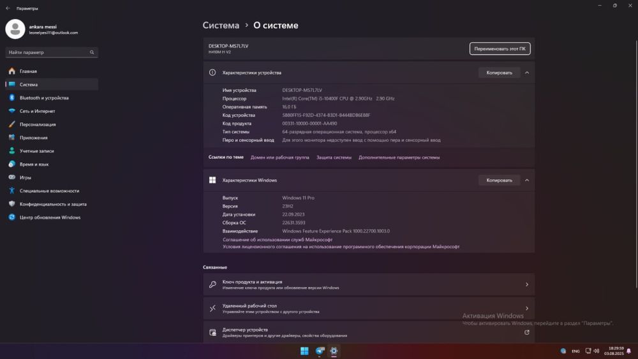Select Главная in the sidebar menu
The width and height of the screenshot is (638, 359).
tap(52, 71)
